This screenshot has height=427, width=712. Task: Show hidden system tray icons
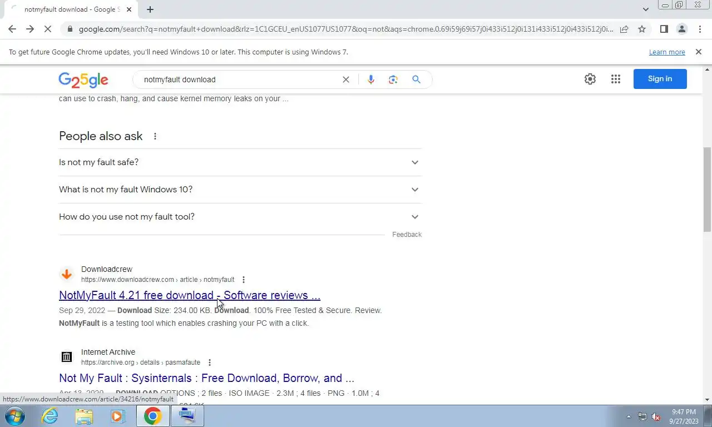629,416
